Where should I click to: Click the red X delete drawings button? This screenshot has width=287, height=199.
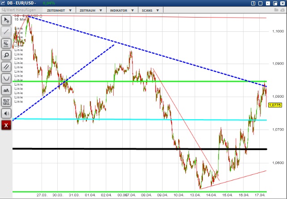click(x=6, y=125)
